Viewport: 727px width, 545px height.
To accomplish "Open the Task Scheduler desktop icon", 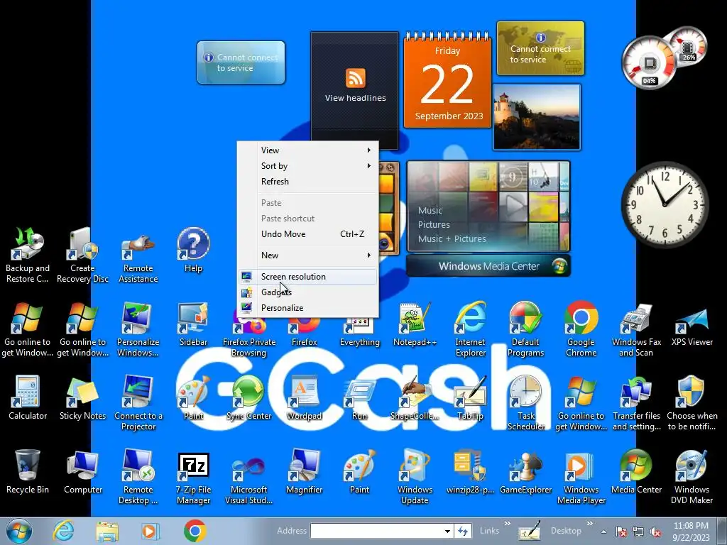I will (525, 402).
